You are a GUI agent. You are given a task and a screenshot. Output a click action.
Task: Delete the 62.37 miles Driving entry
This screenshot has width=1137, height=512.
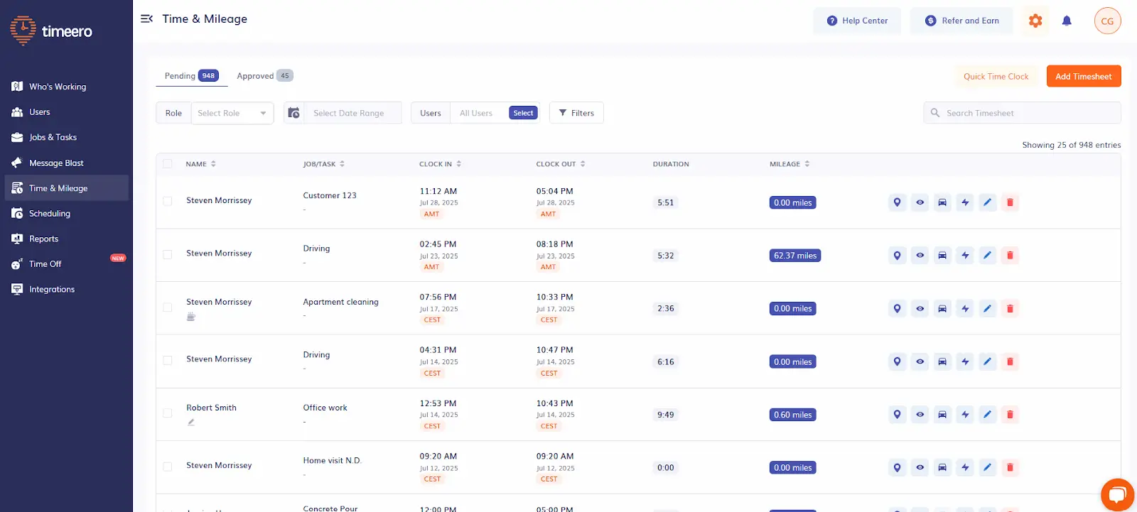(1010, 256)
